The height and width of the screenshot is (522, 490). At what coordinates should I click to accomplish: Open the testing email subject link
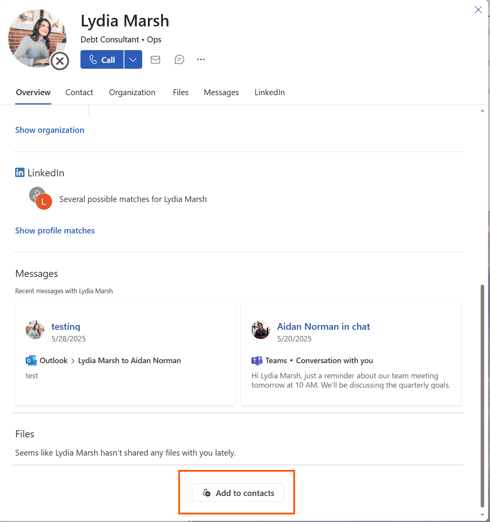[66, 326]
